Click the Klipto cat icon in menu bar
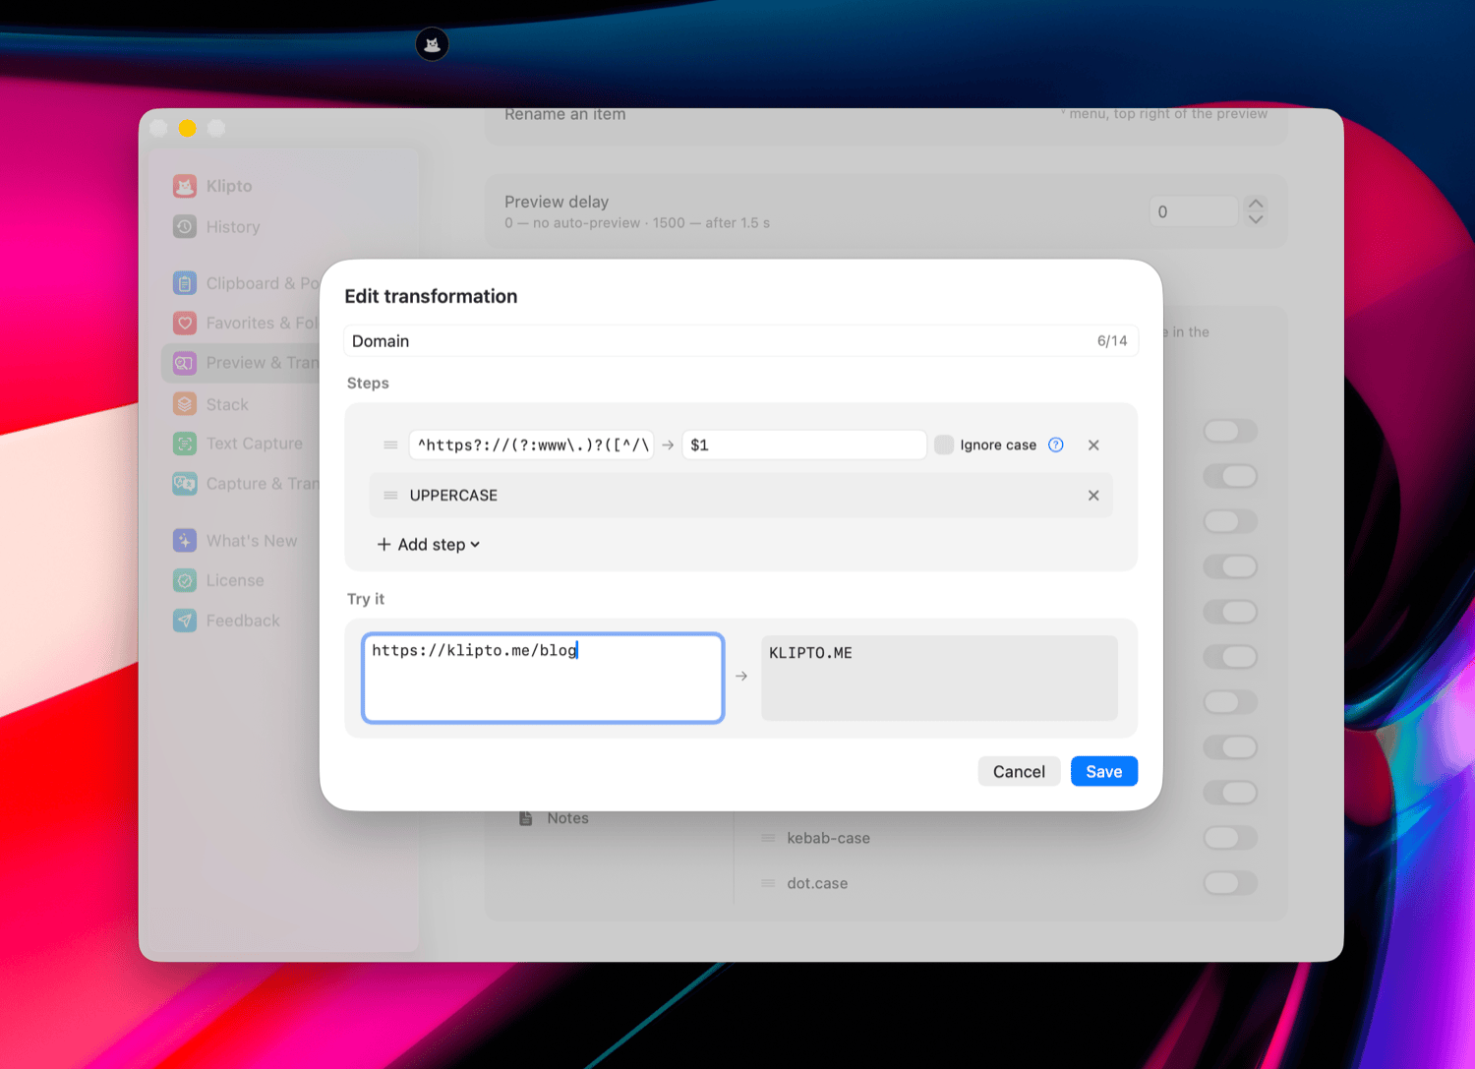 tap(432, 44)
